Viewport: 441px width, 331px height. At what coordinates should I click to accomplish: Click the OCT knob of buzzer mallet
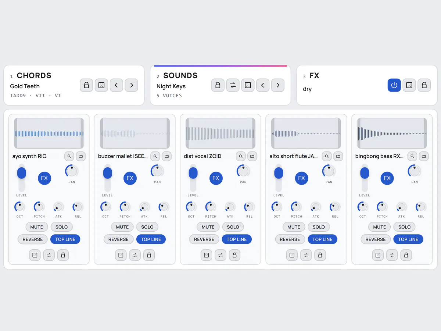(106, 207)
